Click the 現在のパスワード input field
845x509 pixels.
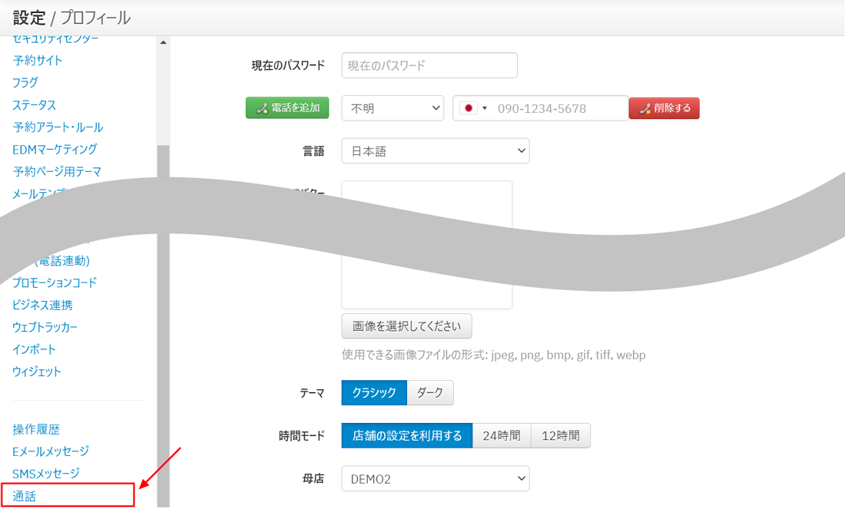point(429,65)
